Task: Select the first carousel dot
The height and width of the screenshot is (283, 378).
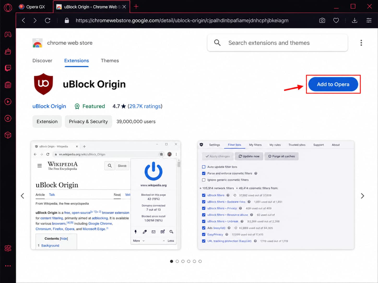Action: 172,261
